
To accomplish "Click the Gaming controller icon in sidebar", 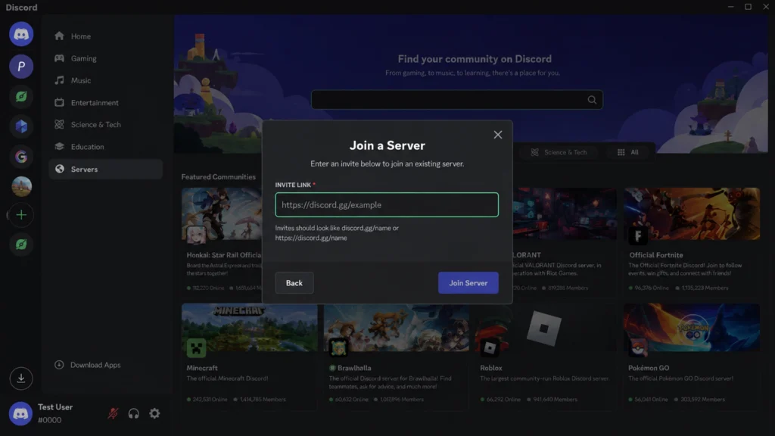I will click(x=59, y=58).
